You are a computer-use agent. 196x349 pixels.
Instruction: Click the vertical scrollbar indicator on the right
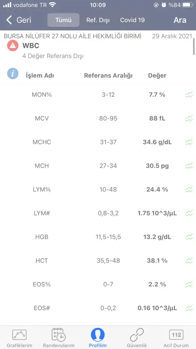point(194,46)
